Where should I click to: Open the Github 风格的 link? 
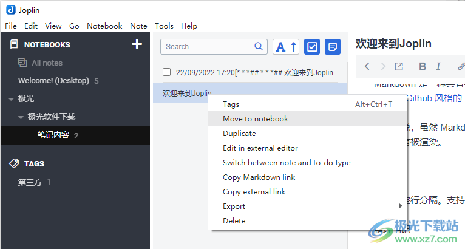pos(435,98)
